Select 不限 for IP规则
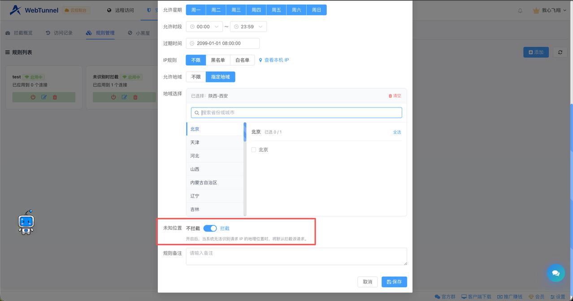Image resolution: width=573 pixels, height=301 pixels. click(196, 60)
